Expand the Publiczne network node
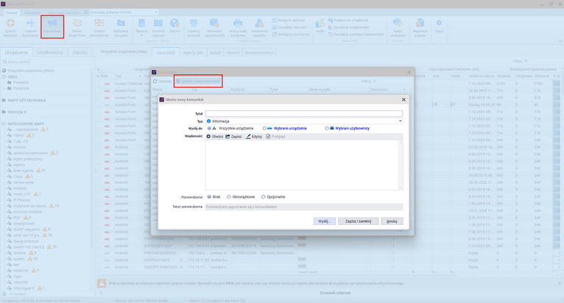Screen dimensions: 564x303 (4, 88)
